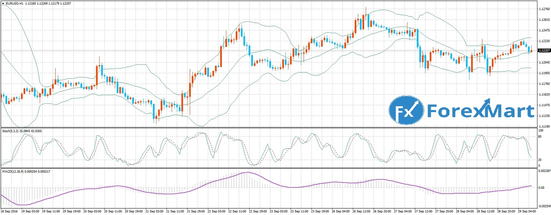Image resolution: width=551 pixels, height=215 pixels.
Task: Click the 80 level on Stochastic scale
Action: tap(540, 137)
